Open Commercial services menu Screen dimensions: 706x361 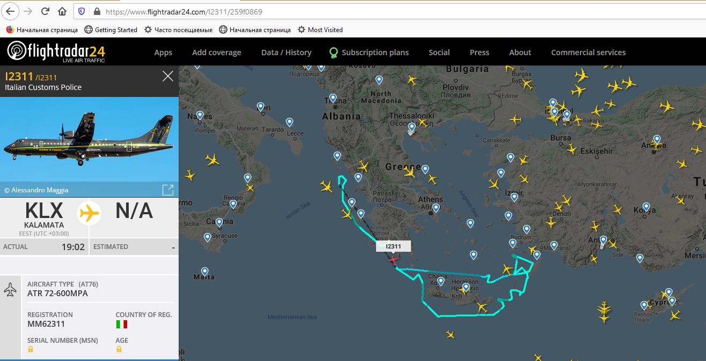coord(589,52)
